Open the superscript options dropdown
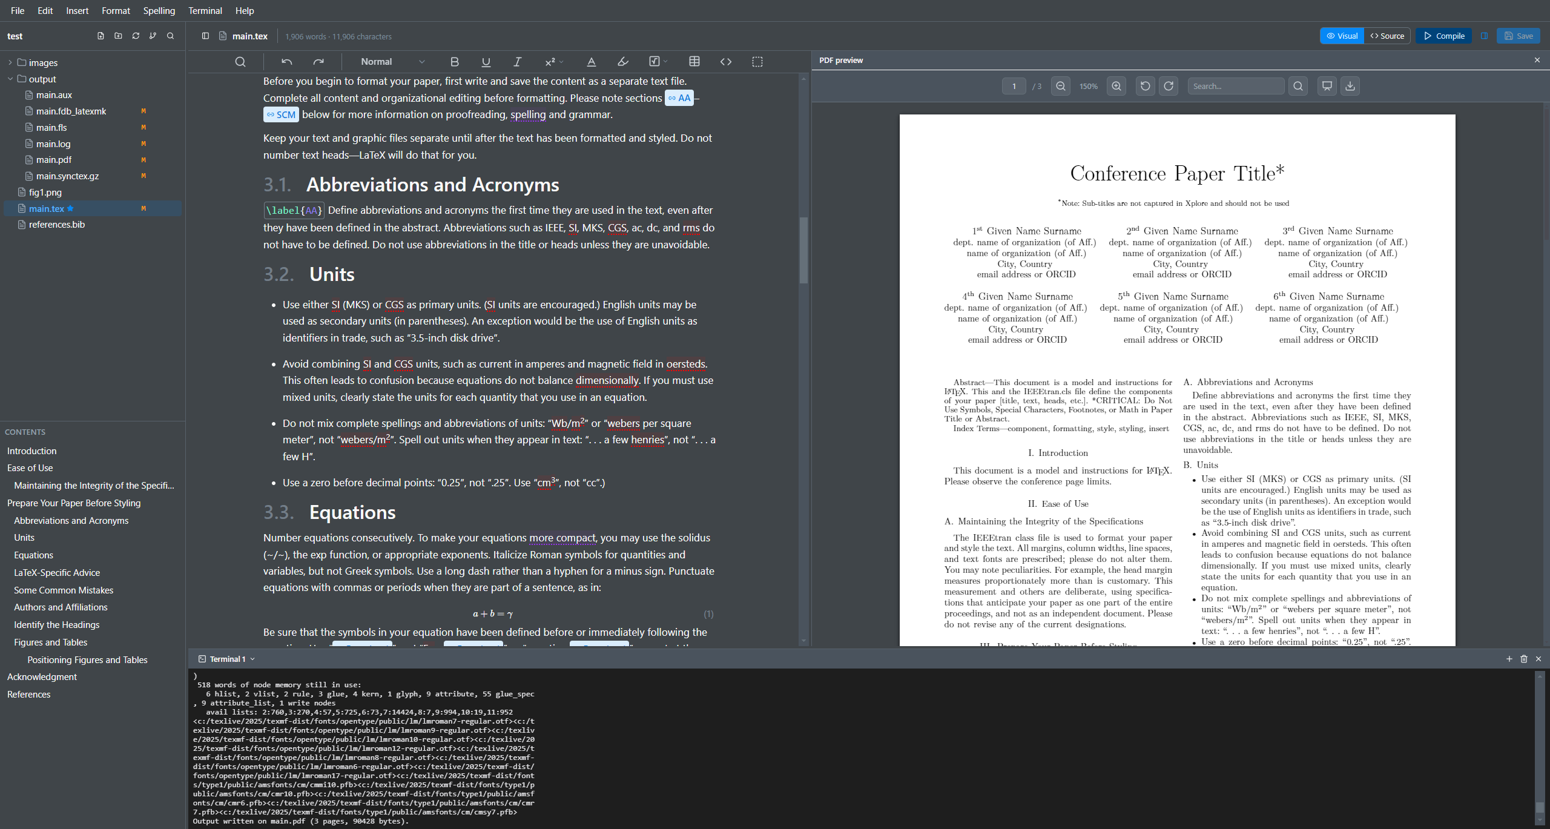The height and width of the screenshot is (829, 1550). point(554,62)
